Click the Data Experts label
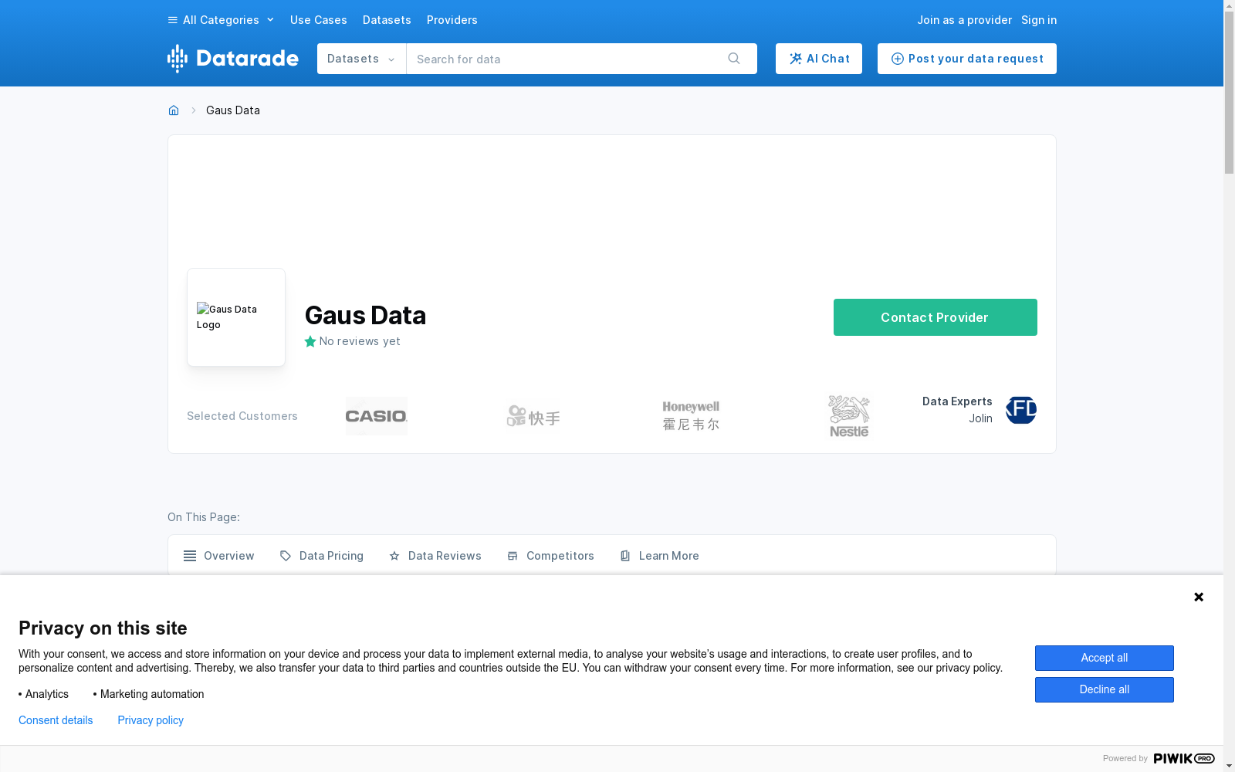The image size is (1235, 772). (957, 401)
